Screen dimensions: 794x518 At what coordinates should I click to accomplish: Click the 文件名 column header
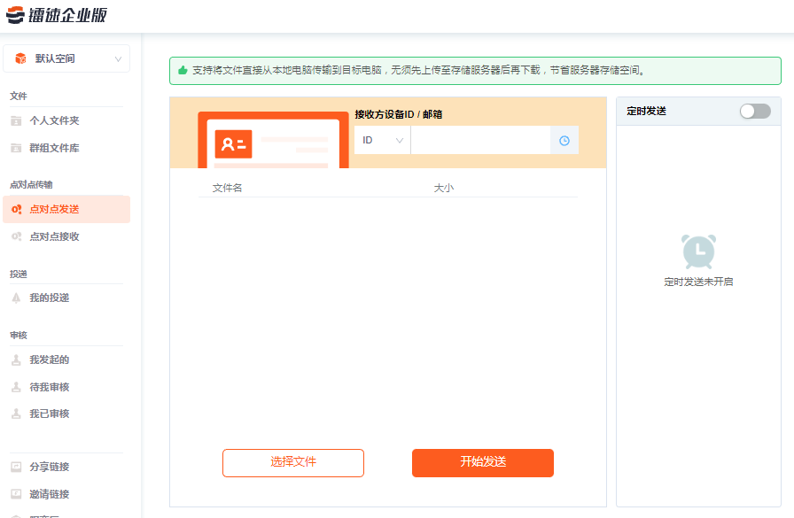228,189
